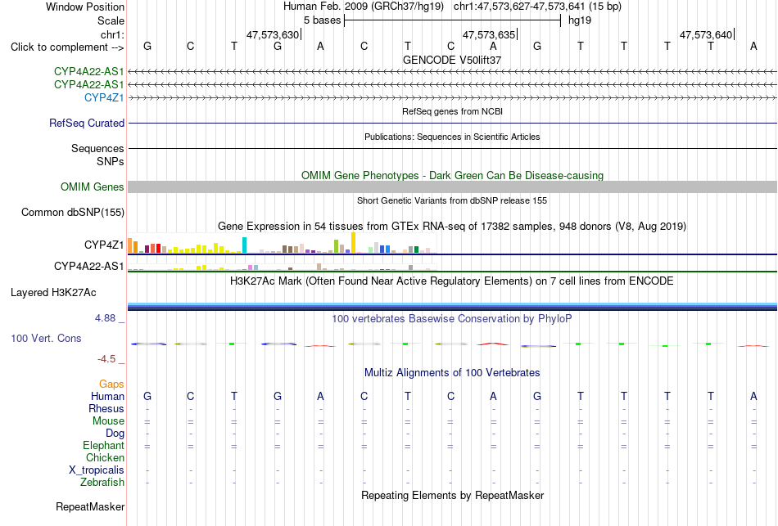Click the Common dbSNP(155) track label
778x526 pixels.
73,212
